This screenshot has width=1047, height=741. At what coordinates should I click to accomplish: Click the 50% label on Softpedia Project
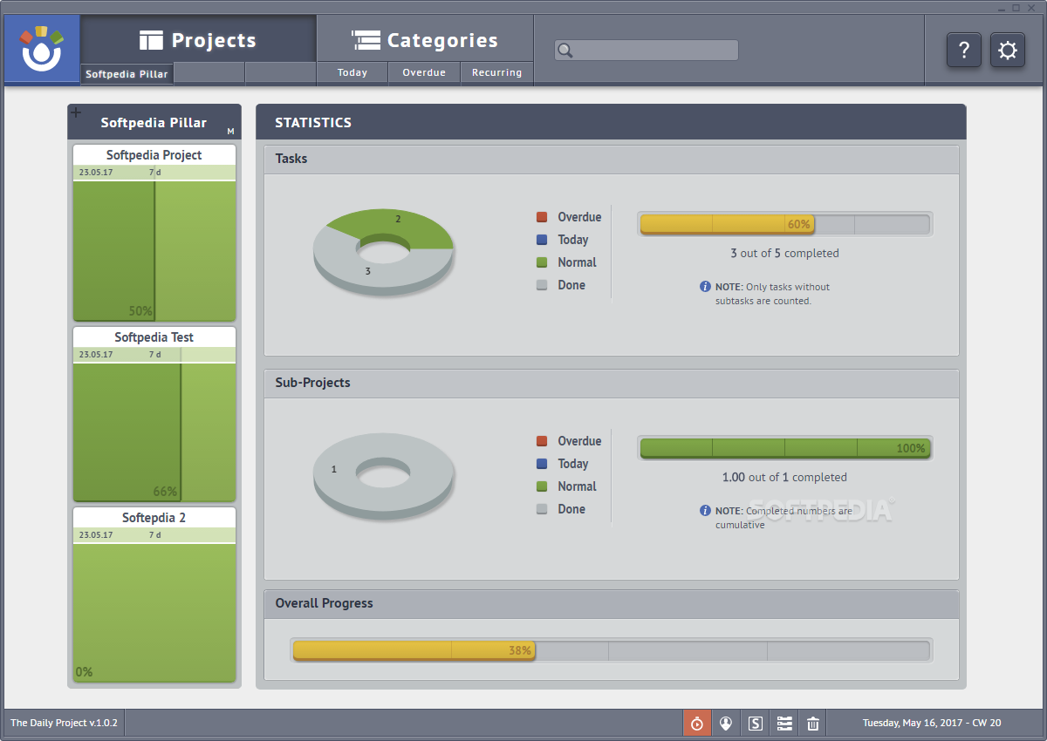coord(140,311)
